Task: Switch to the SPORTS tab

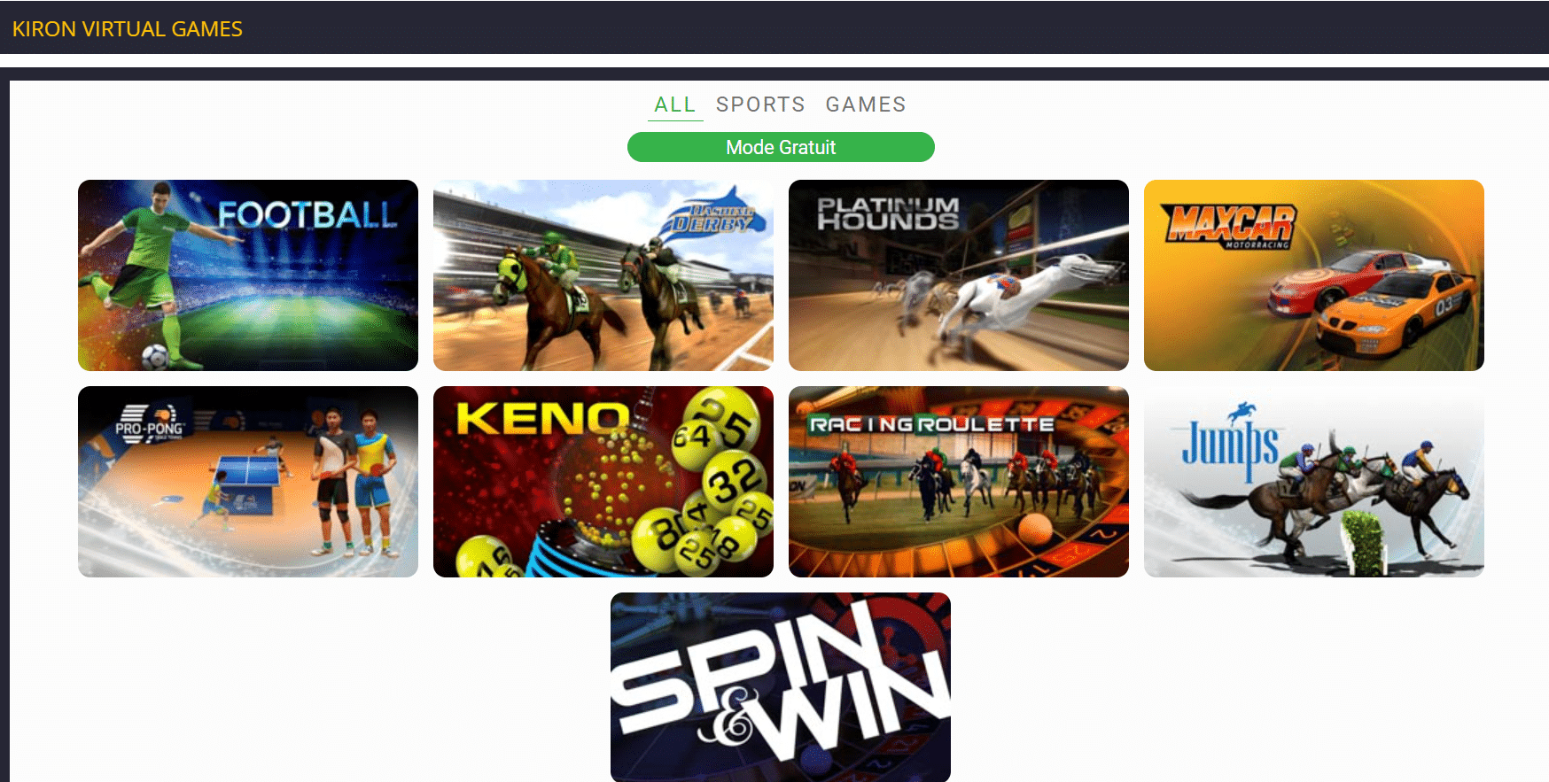Action: pyautogui.click(x=760, y=105)
